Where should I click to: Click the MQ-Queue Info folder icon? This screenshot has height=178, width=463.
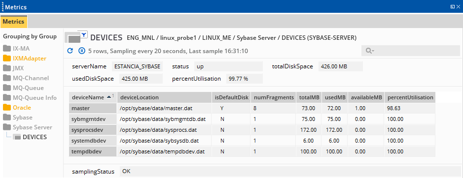coord(7,97)
